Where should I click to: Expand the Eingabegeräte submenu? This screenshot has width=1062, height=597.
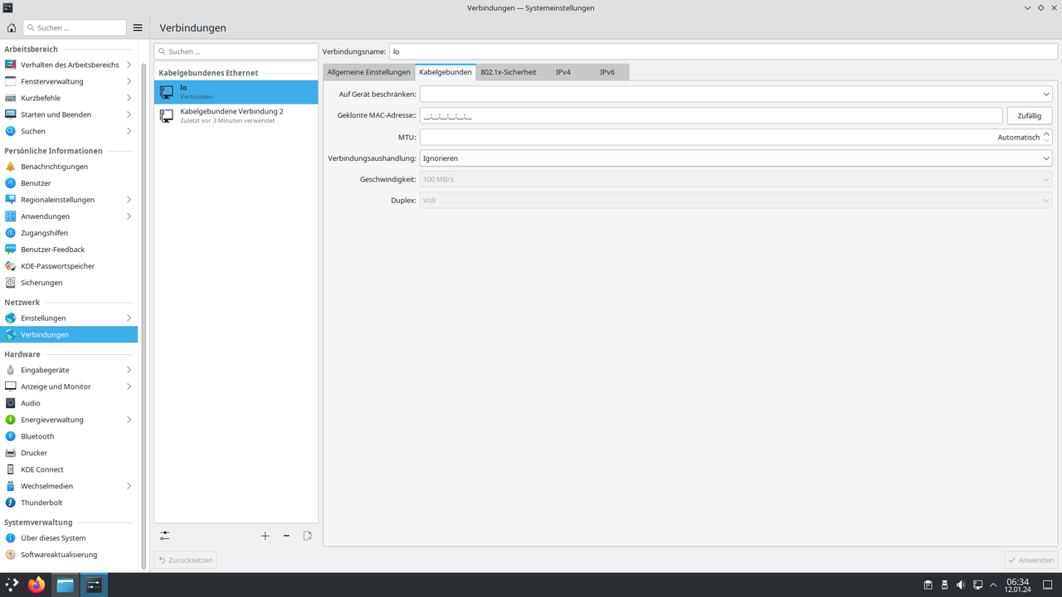129,370
